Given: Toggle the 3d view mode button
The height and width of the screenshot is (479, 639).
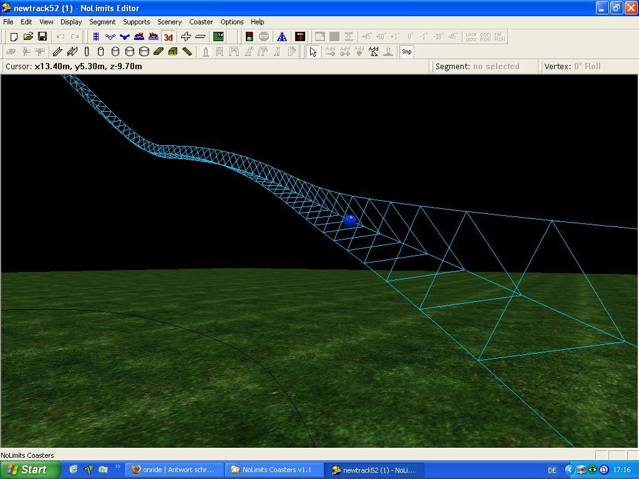Looking at the screenshot, I should [168, 37].
